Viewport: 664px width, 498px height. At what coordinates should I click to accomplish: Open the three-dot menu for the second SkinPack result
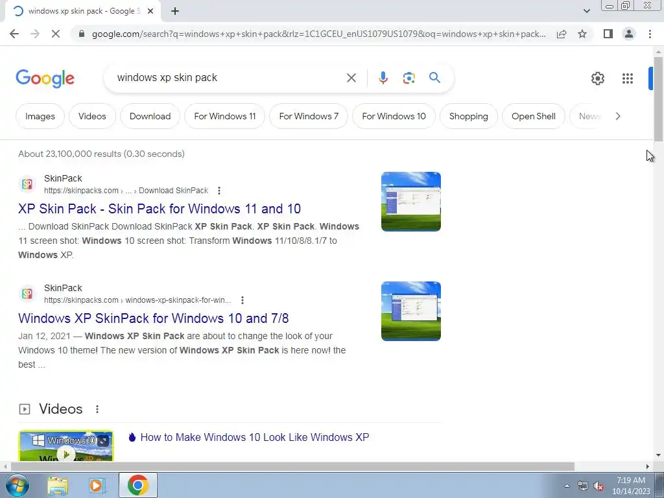tap(243, 300)
